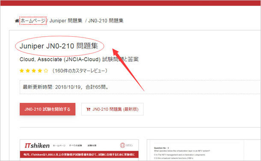The width and height of the screenshot is (261, 161).
Task: Click the Juniper JN0-210 問題集 heading
Action: click(x=59, y=46)
